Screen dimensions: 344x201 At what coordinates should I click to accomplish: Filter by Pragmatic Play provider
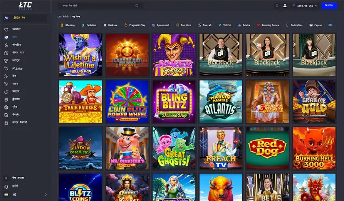tap(135, 25)
